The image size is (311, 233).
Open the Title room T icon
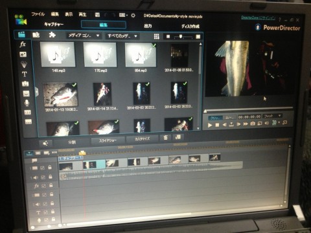click(24, 74)
